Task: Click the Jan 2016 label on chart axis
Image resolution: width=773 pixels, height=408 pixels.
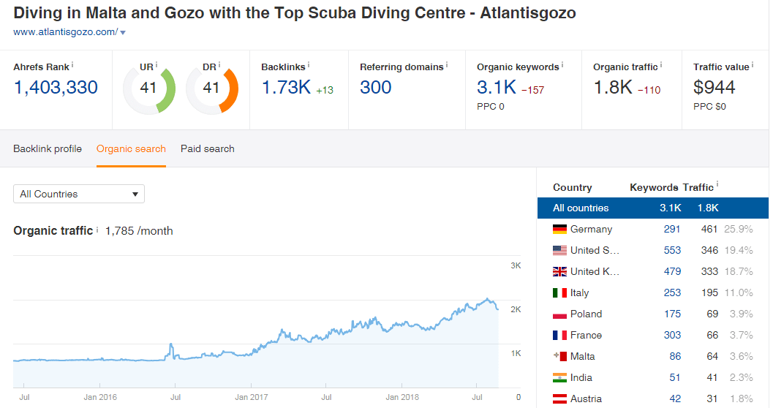Action: [x=100, y=397]
